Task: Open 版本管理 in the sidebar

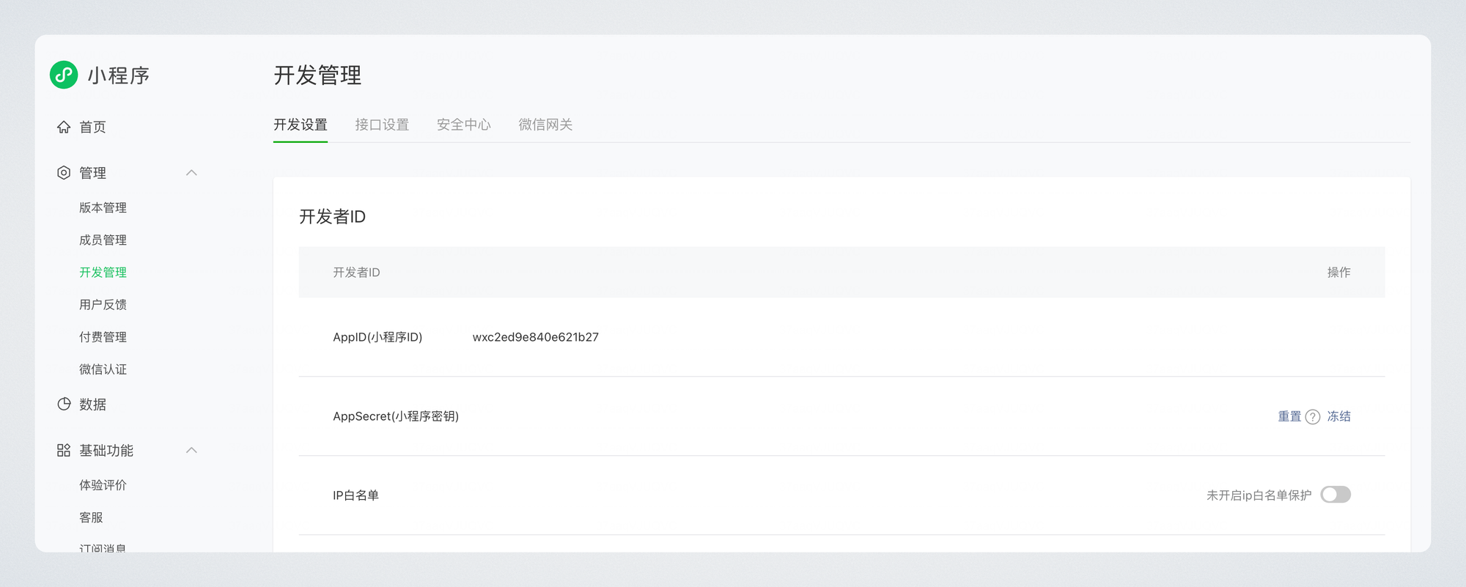Action: (x=103, y=208)
